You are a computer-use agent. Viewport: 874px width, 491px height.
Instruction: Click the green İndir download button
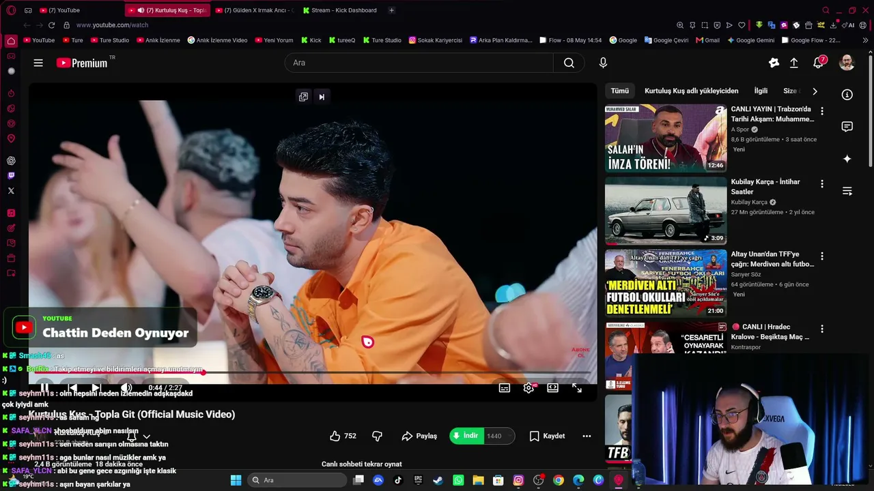(x=467, y=436)
